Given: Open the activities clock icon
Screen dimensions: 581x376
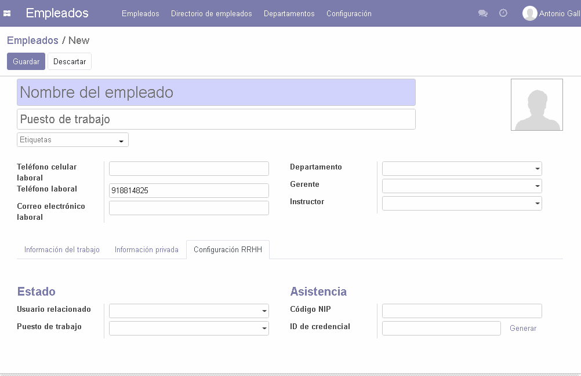Looking at the screenshot, I should (x=503, y=13).
